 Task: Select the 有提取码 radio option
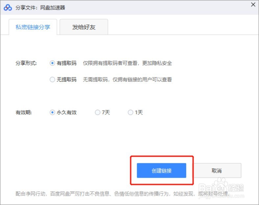tap(52, 63)
